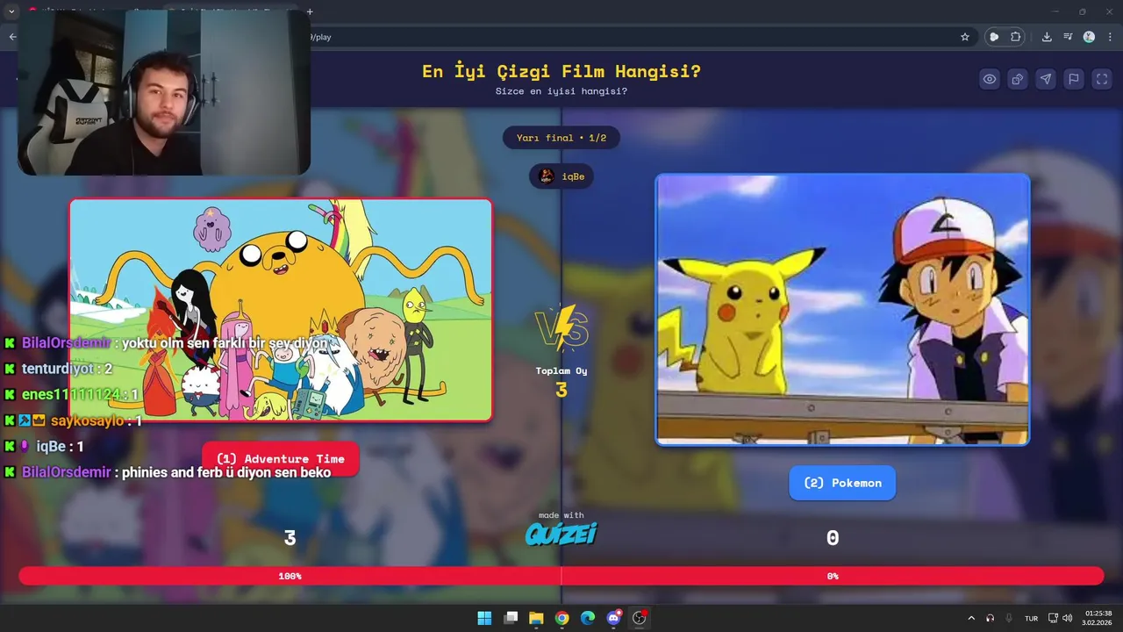Click the flag report icon
1123x632 pixels.
[1074, 79]
